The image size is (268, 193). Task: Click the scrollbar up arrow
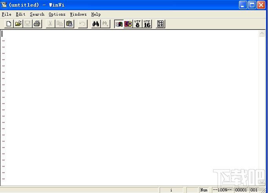click(262, 33)
